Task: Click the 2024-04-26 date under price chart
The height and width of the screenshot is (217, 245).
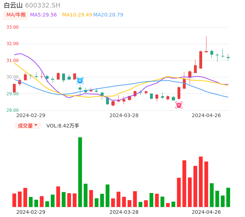Action: pyautogui.click(x=206, y=115)
